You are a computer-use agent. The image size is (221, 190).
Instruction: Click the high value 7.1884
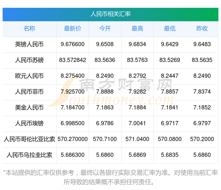137,108
